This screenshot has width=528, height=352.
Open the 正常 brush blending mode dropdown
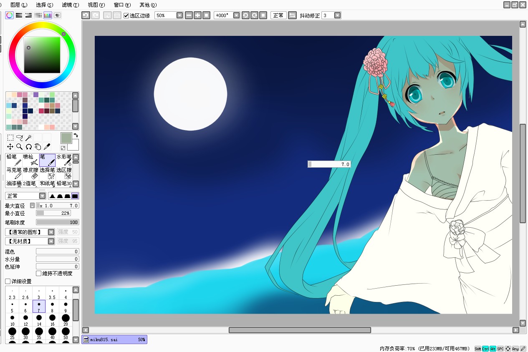pyautogui.click(x=43, y=196)
